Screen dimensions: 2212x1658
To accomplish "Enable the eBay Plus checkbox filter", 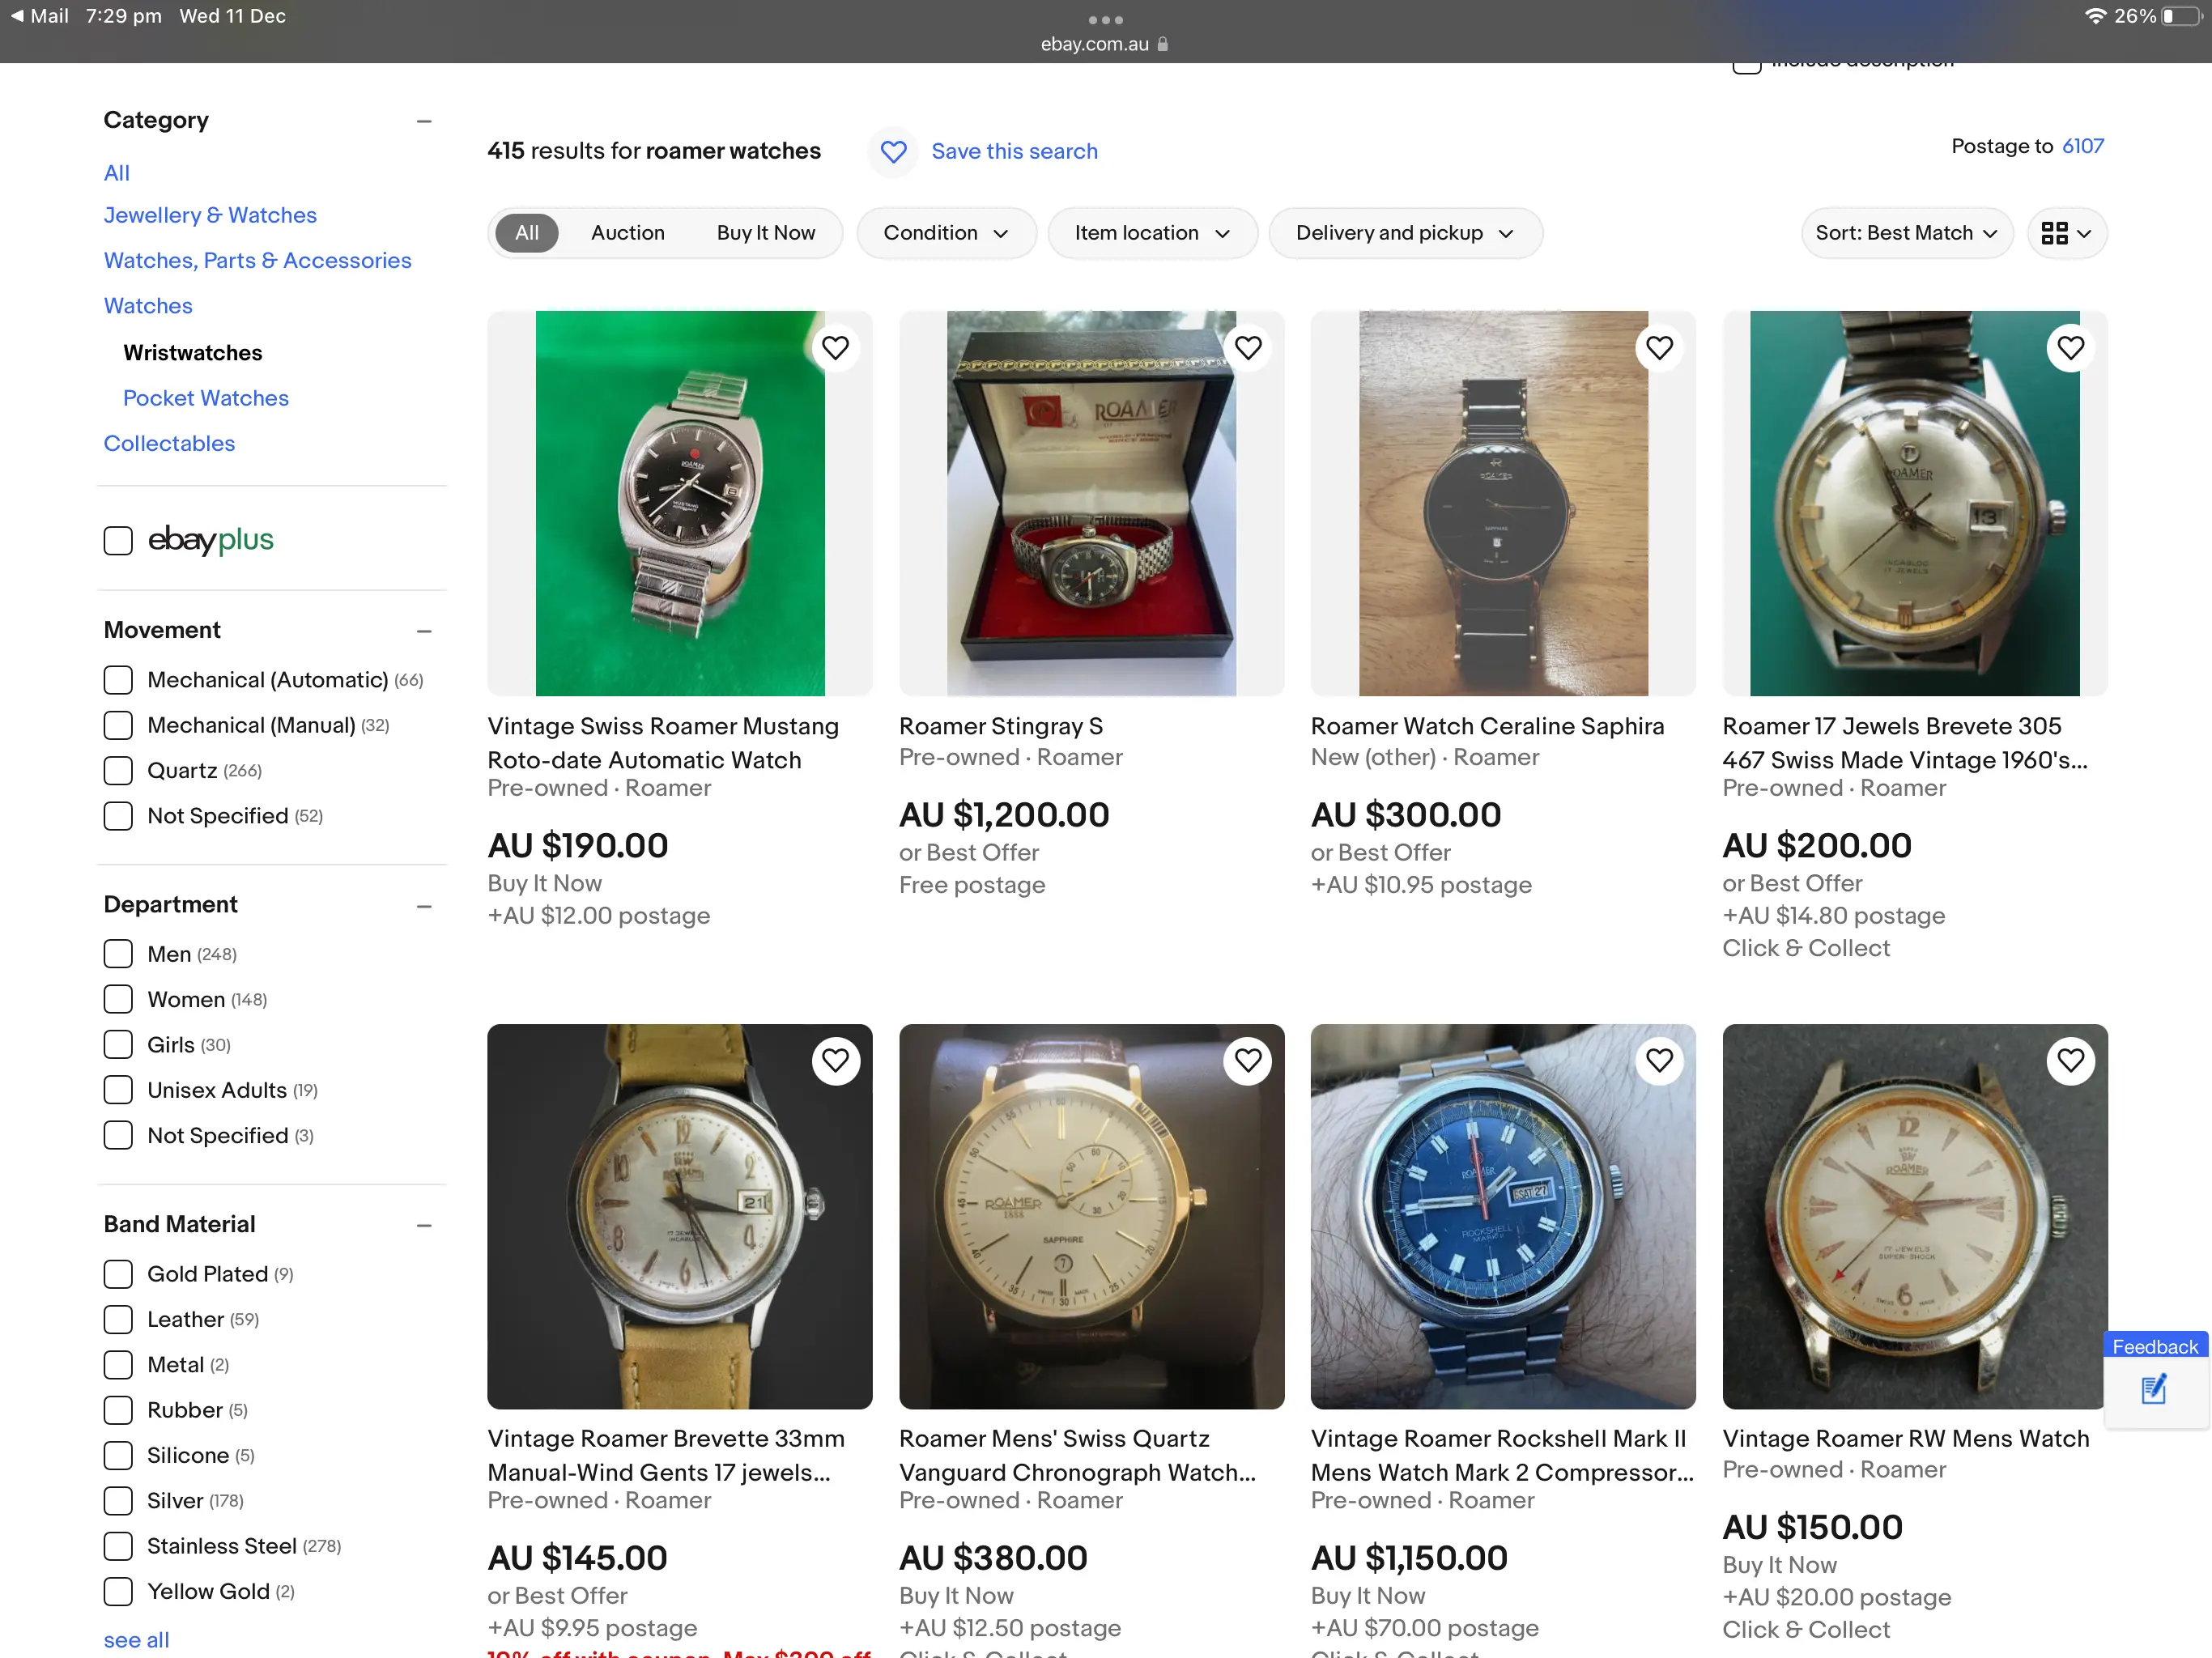I will (x=118, y=541).
